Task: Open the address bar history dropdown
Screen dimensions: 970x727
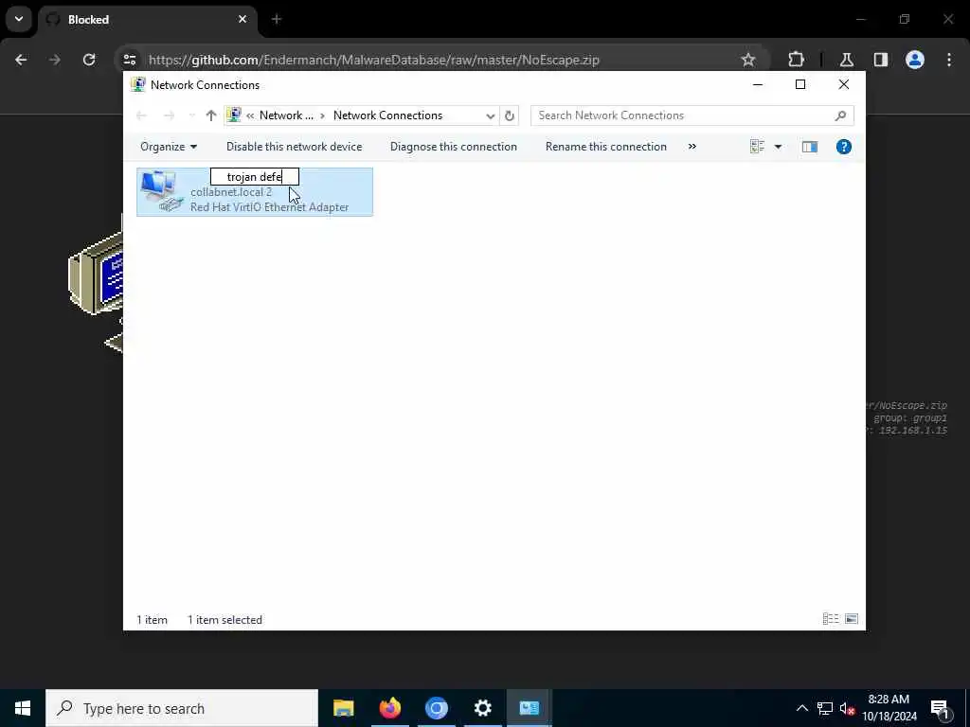Action: 490,115
